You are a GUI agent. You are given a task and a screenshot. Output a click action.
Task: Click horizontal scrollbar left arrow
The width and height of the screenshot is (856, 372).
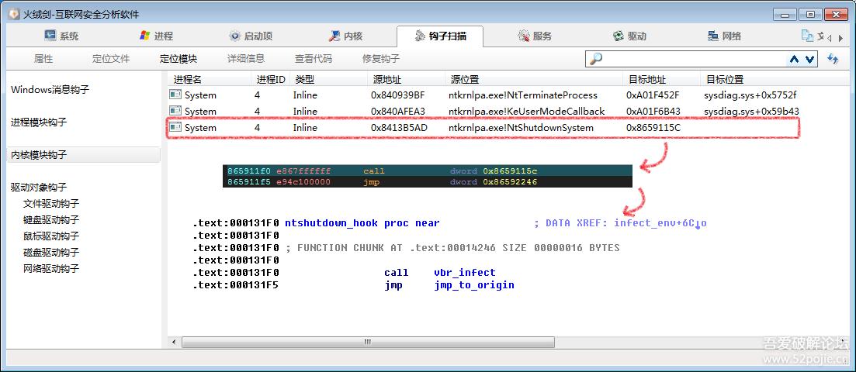pos(174,342)
